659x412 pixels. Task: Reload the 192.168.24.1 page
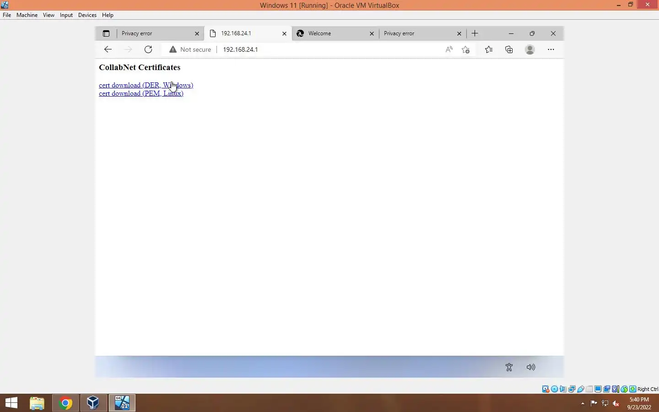148,49
